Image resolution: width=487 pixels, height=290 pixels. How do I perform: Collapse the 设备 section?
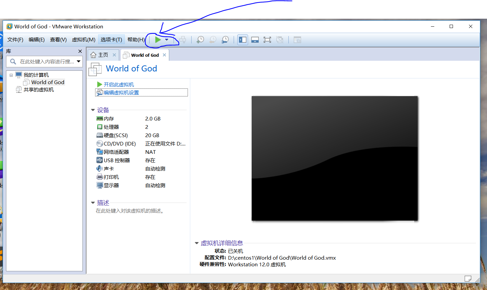click(x=93, y=110)
